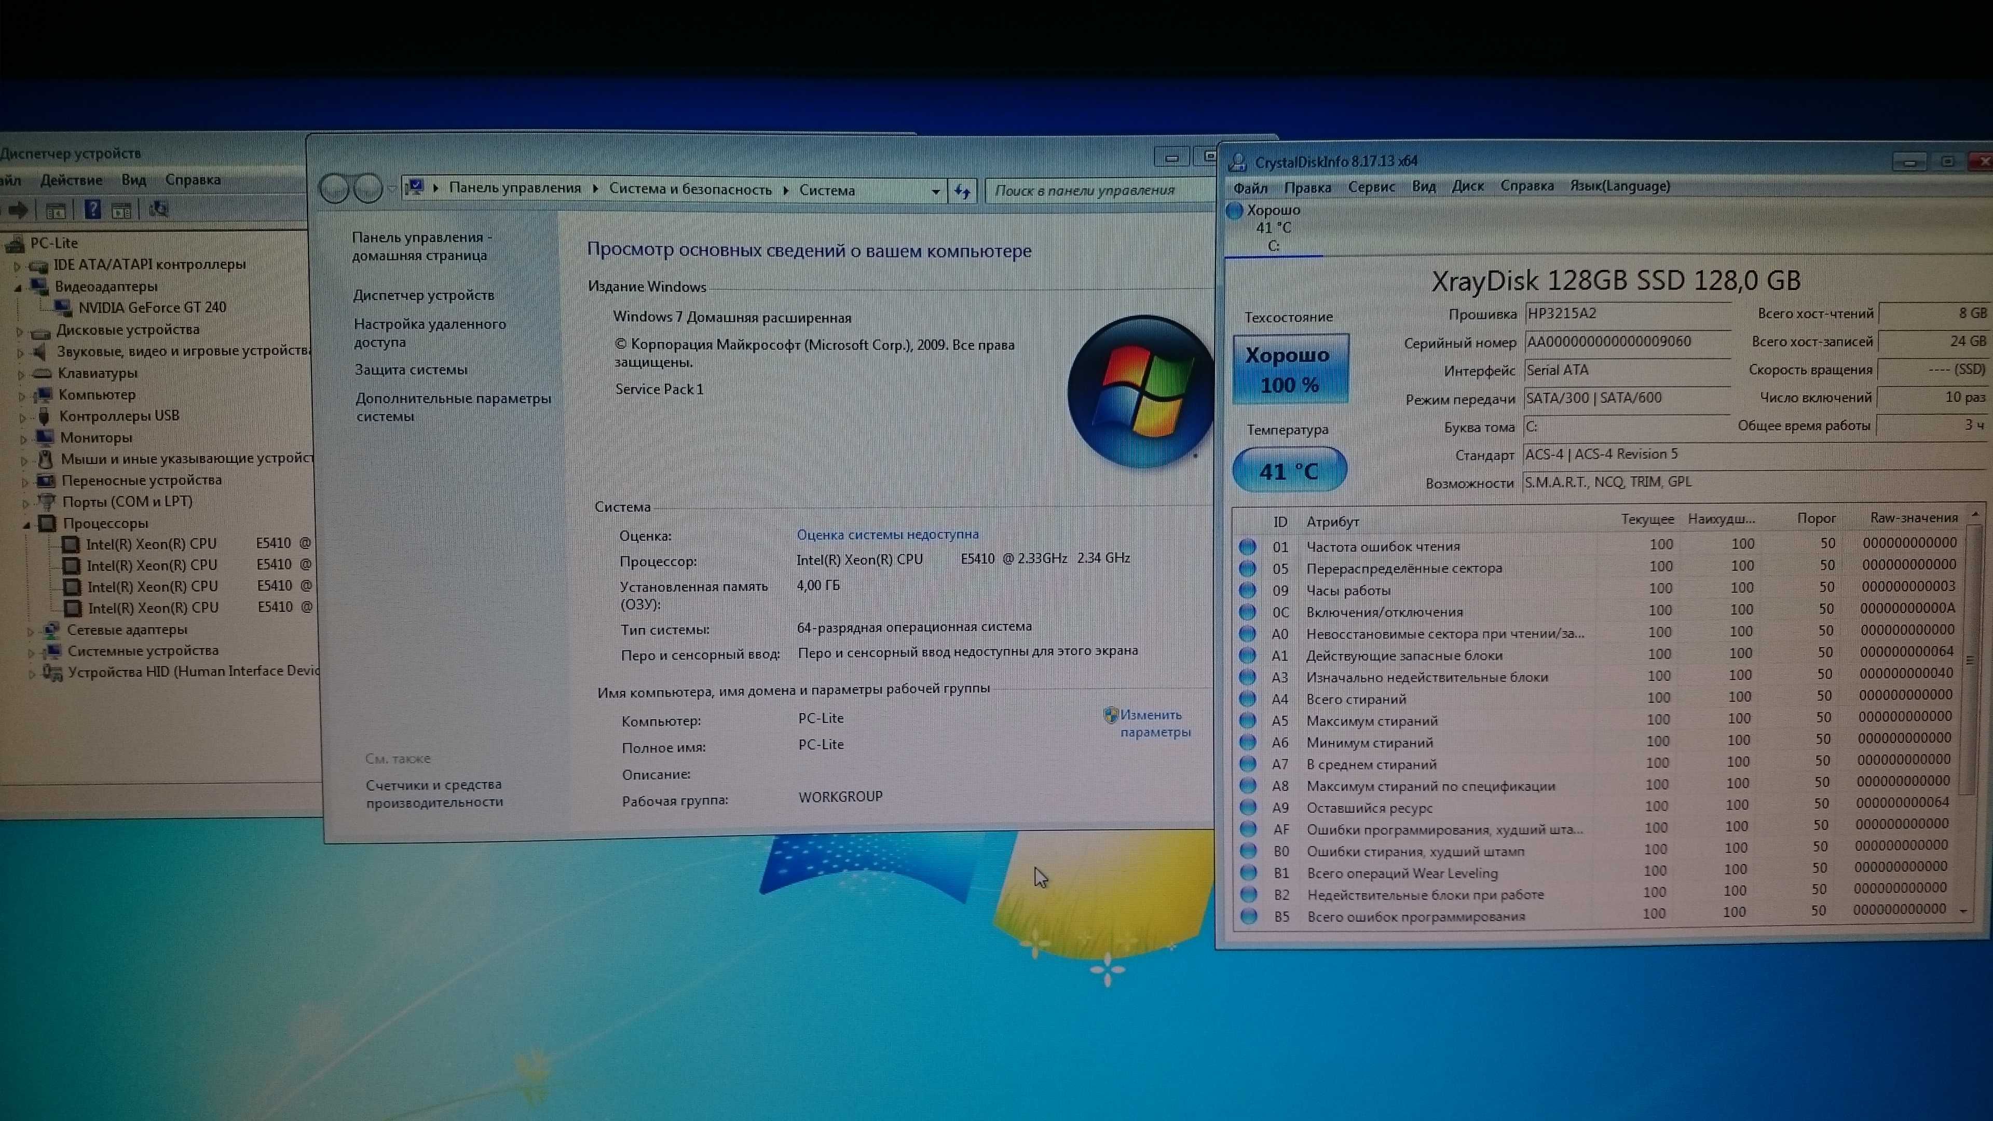Screen dimensions: 1993x1121
Task: Select the Network adapters (Сетевые адаптеры) icon
Action: tap(52, 630)
